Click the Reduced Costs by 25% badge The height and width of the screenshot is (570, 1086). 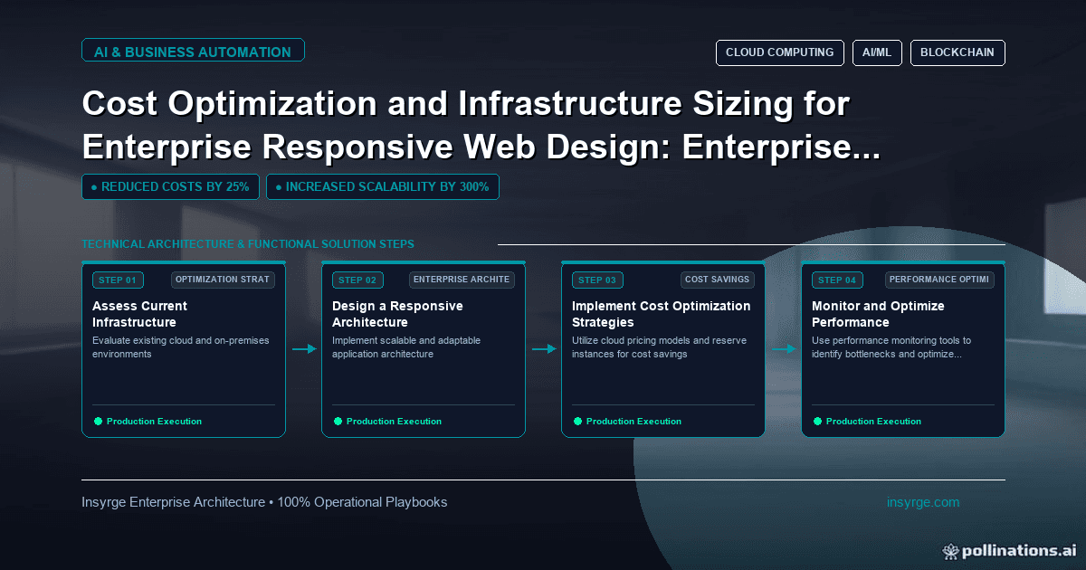(x=170, y=187)
